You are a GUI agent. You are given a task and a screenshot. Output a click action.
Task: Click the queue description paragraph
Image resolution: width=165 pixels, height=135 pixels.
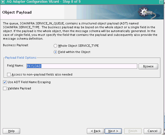coord(80,31)
